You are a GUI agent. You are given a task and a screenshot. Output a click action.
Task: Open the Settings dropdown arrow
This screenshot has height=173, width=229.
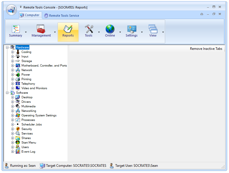pos(142,32)
